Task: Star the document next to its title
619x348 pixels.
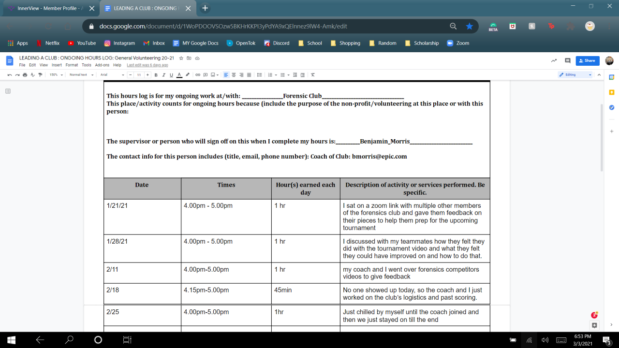Action: click(181, 58)
